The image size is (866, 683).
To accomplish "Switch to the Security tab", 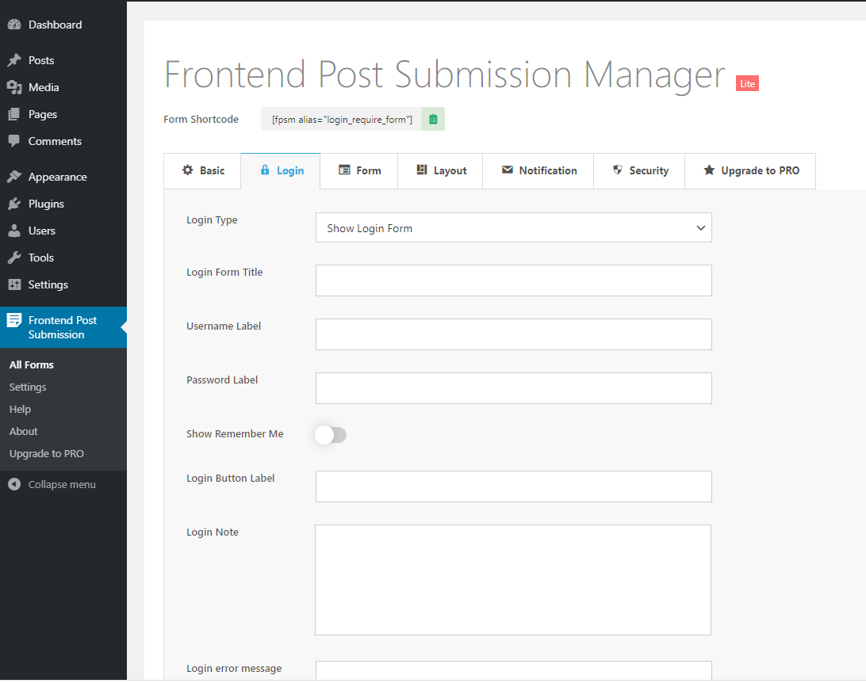I will click(x=639, y=171).
